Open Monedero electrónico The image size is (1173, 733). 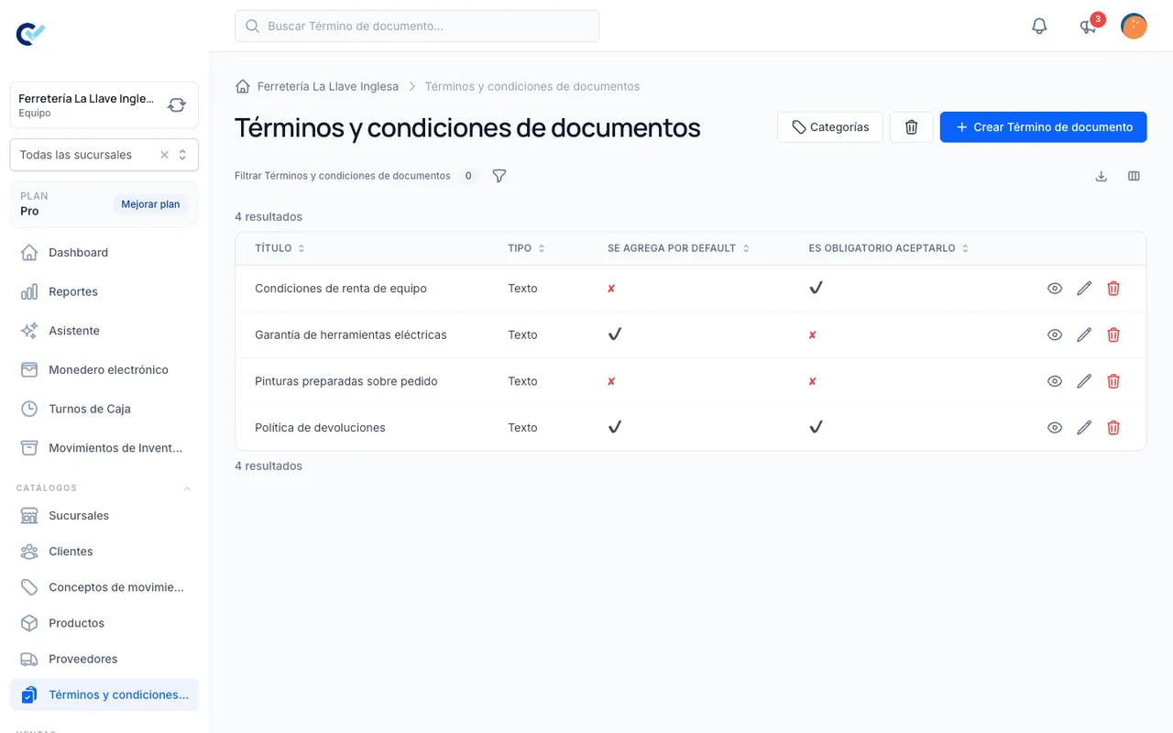104,370
